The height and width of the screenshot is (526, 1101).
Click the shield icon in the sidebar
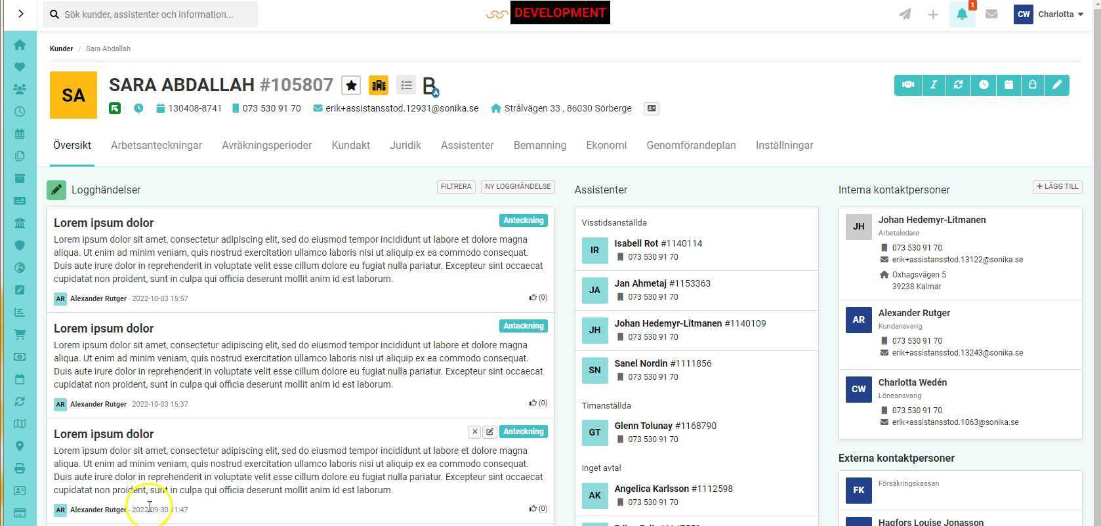pyautogui.click(x=20, y=245)
